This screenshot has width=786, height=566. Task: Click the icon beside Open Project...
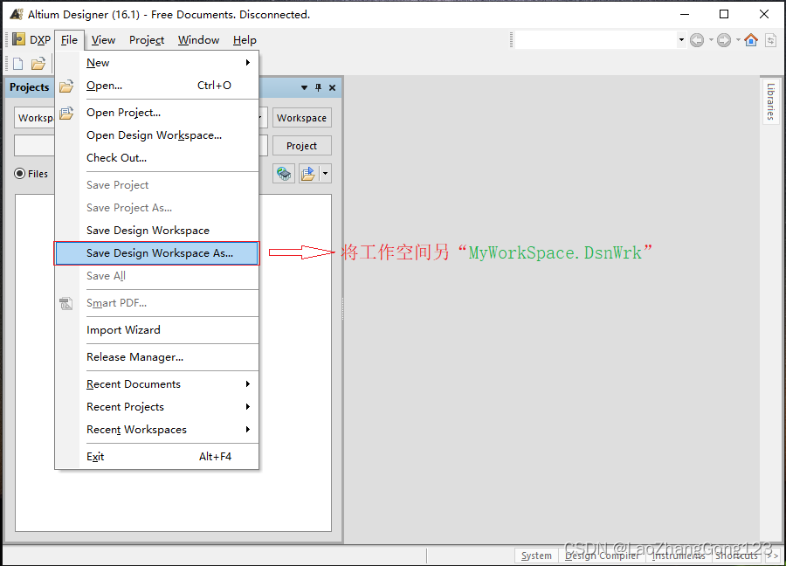pos(66,113)
